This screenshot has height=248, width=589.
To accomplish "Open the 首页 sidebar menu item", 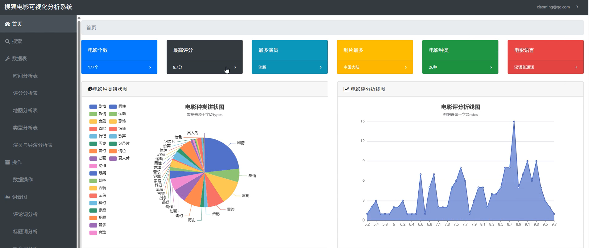I will (38, 24).
